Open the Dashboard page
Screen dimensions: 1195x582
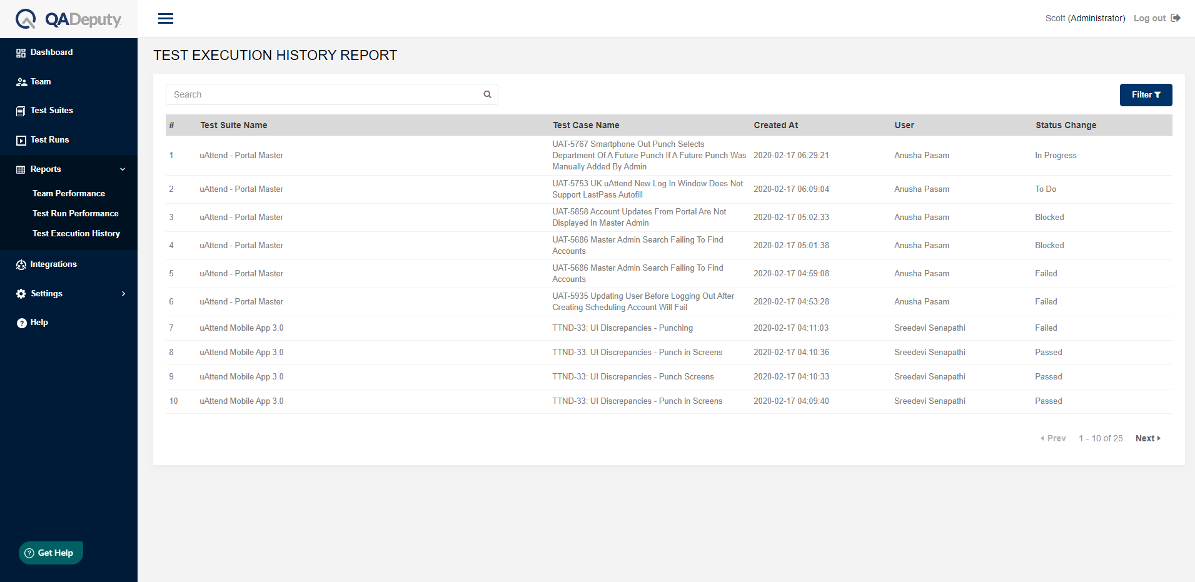(51, 53)
